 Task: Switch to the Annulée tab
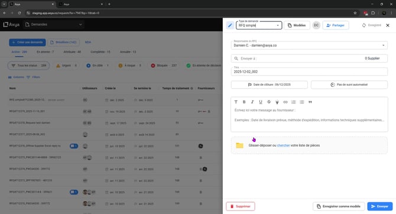click(x=128, y=52)
